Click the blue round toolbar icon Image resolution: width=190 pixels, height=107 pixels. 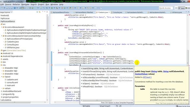15,8
